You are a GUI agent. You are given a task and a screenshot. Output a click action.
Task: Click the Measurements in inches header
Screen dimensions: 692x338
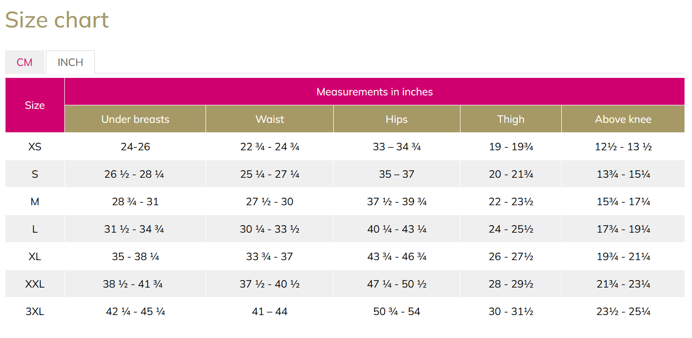tap(375, 92)
